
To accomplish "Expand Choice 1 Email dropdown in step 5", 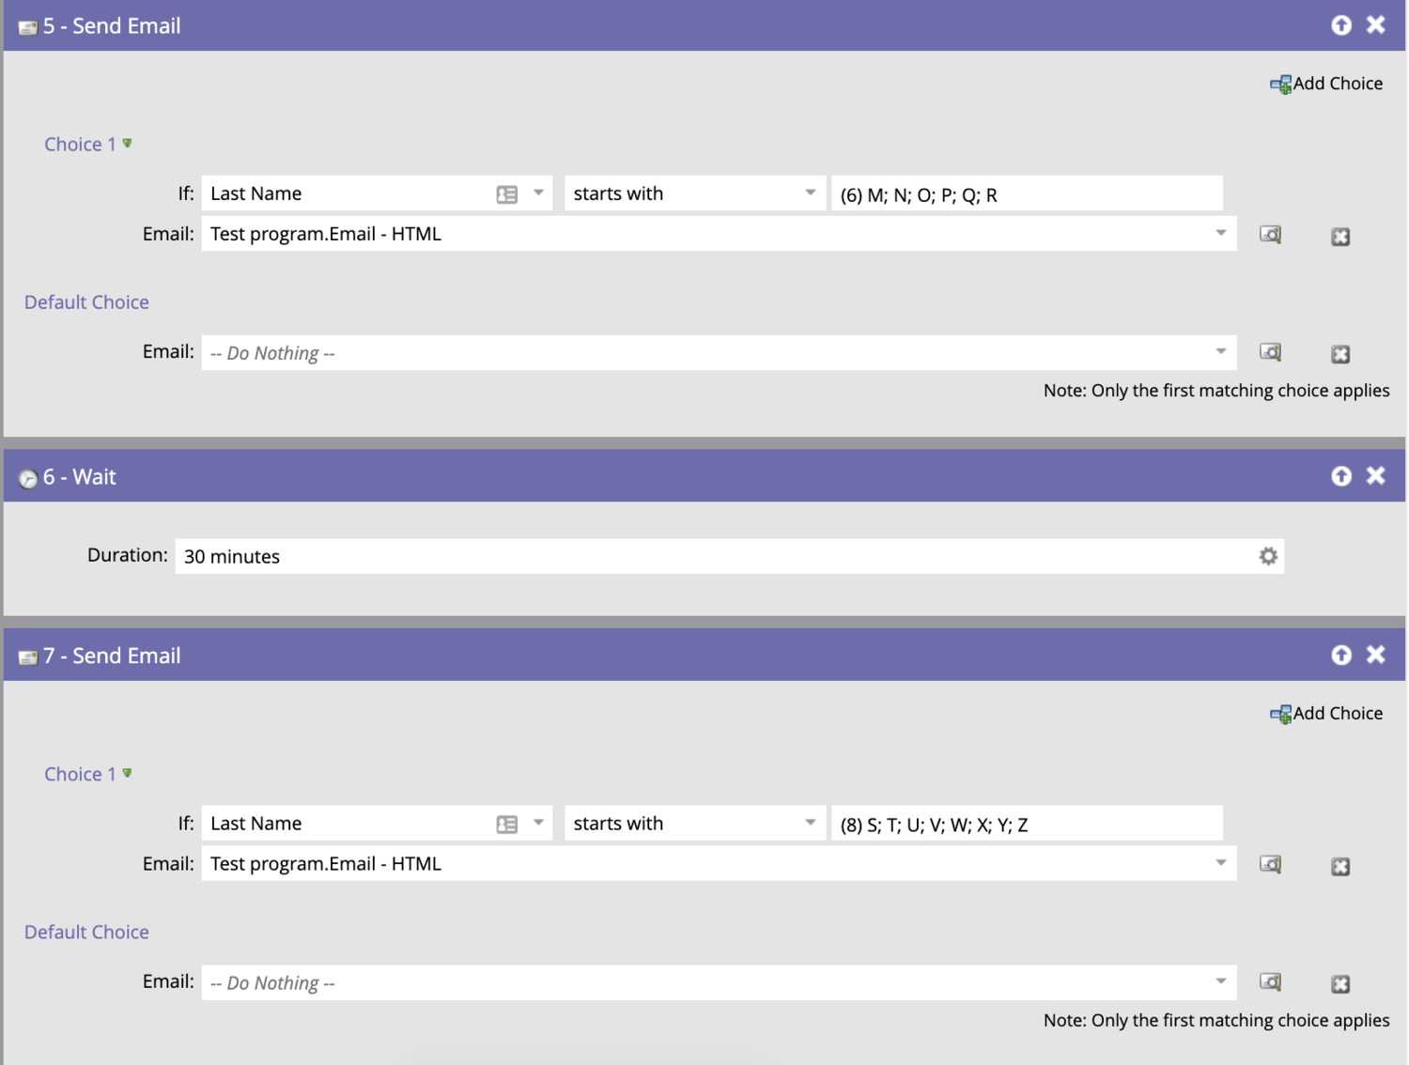I will pyautogui.click(x=1221, y=233).
